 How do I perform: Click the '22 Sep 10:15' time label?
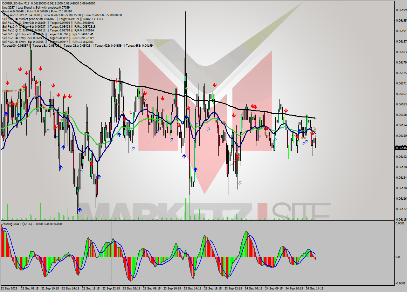pyautogui.click(x=50, y=289)
